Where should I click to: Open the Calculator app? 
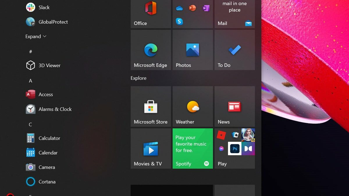49,138
